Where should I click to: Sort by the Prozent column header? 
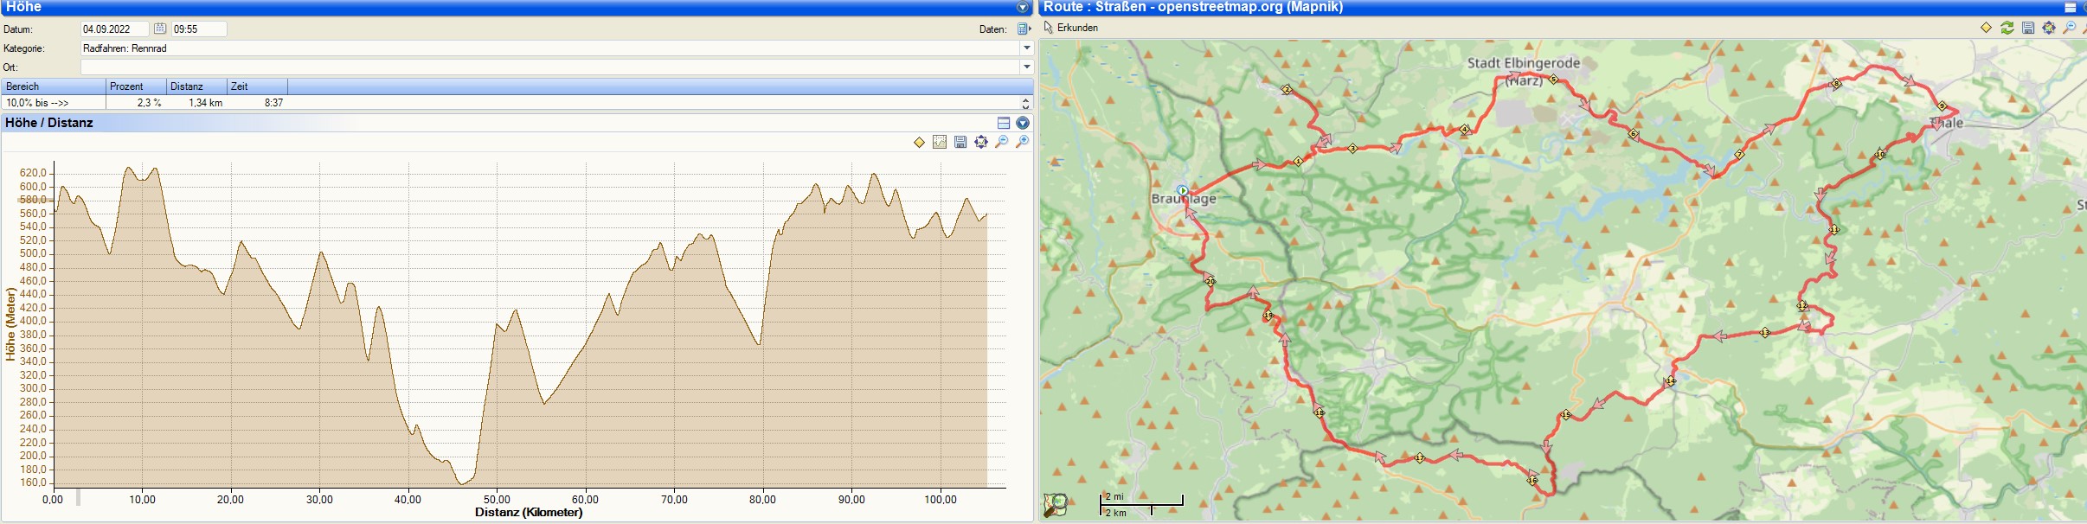point(136,86)
